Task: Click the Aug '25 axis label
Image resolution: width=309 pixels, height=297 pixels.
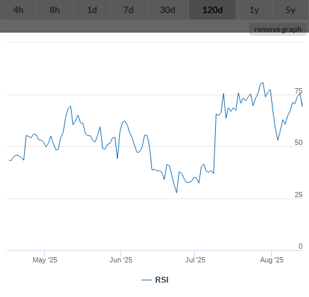Action: pos(272,260)
